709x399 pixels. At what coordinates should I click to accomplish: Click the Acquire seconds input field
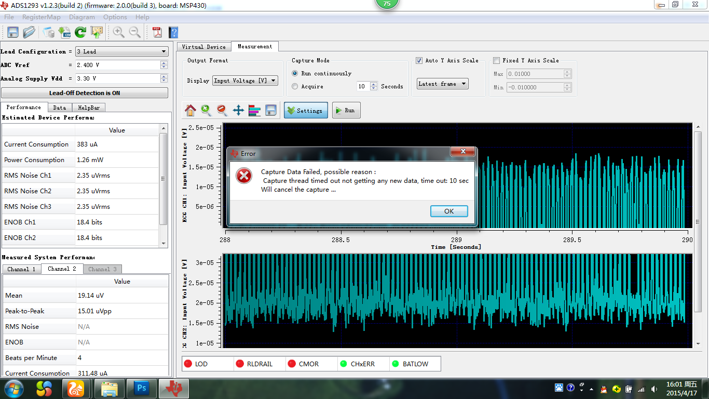(x=363, y=86)
